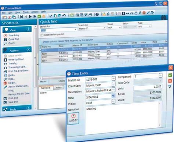Click the cut scissors icon in toolbar

click(x=51, y=16)
